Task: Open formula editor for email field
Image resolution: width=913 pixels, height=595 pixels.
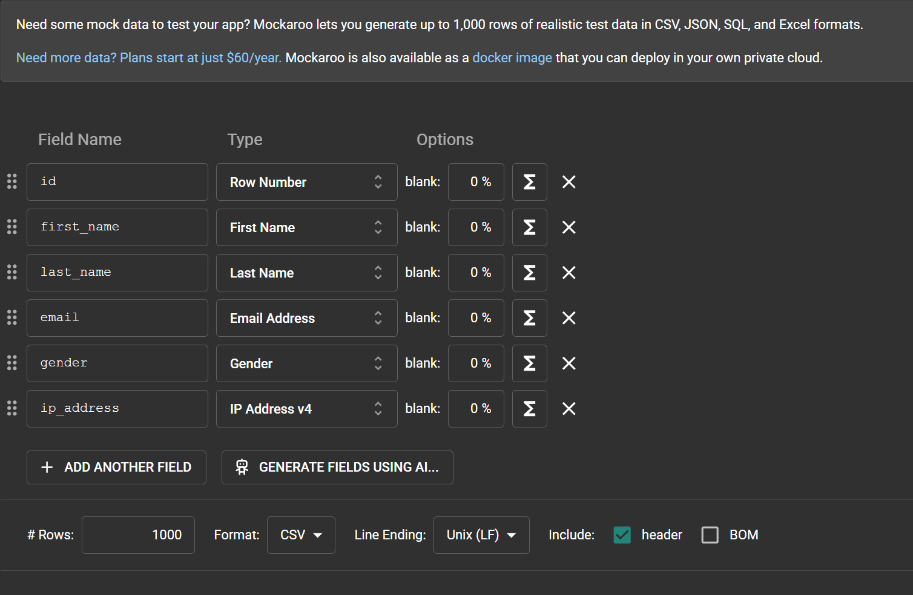Action: coord(529,318)
